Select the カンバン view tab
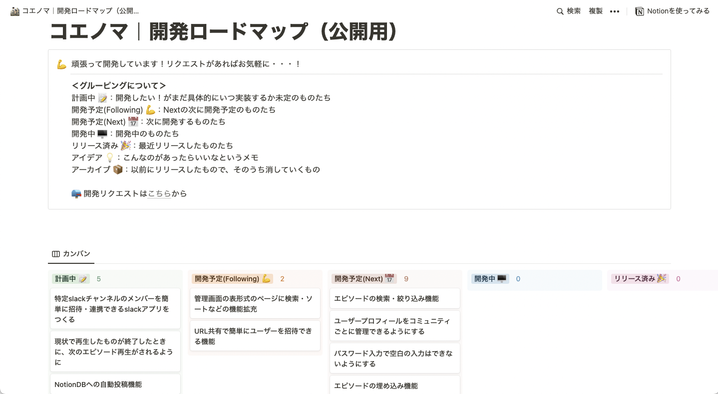Viewport: 718px width, 394px height. tap(71, 254)
